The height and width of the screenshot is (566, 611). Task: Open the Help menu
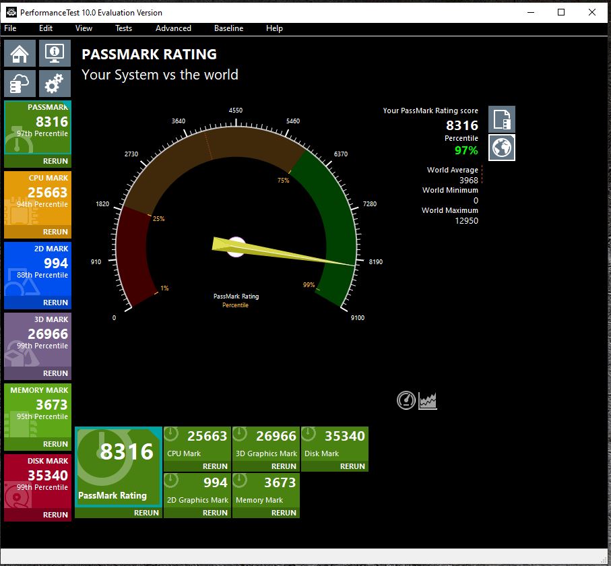pyautogui.click(x=274, y=28)
